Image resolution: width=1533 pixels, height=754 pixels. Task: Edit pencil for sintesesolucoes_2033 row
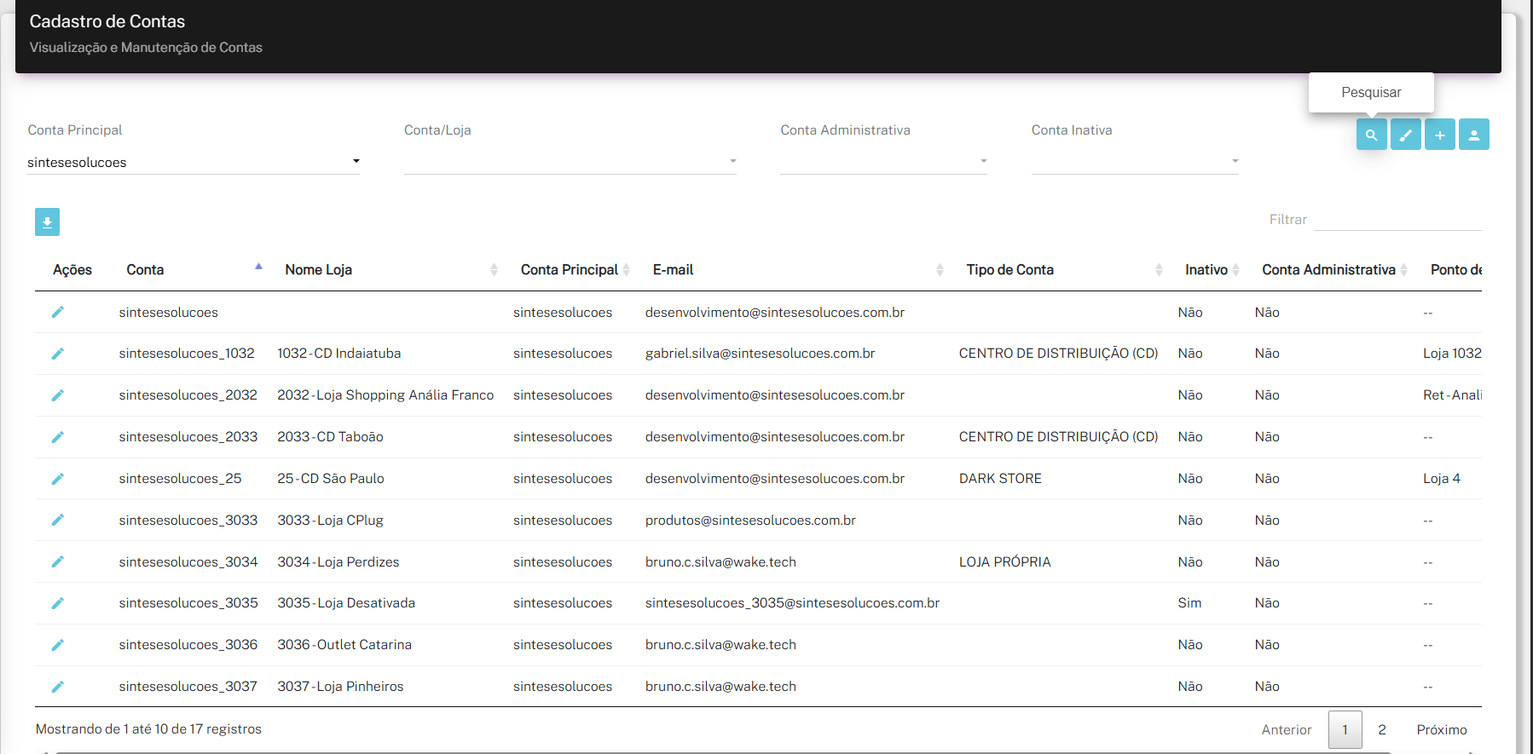(57, 437)
